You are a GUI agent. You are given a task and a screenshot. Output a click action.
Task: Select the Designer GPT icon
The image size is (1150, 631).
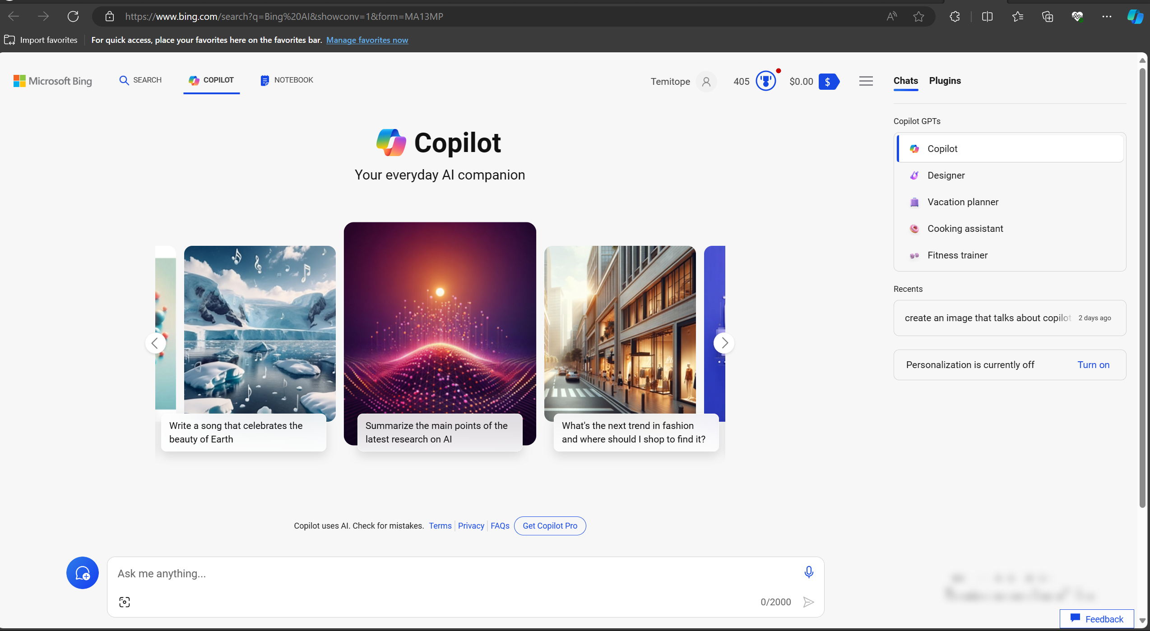915,175
